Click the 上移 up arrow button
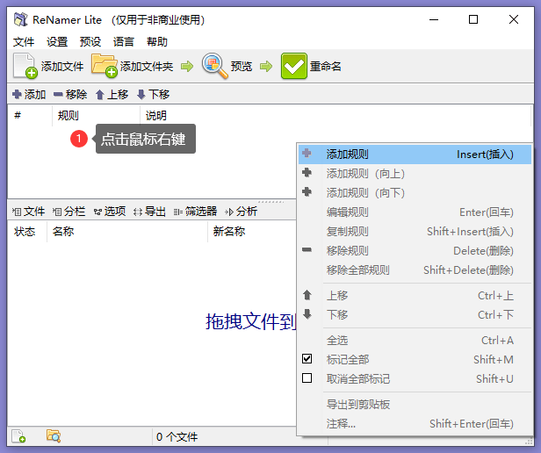This screenshot has height=453, width=541. point(112,94)
